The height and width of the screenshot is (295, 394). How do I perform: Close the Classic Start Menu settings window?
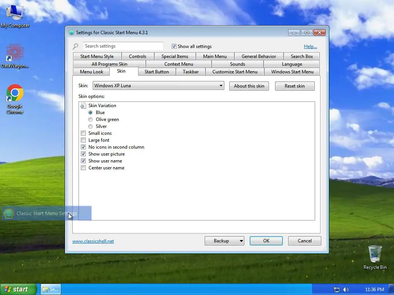[319, 33]
